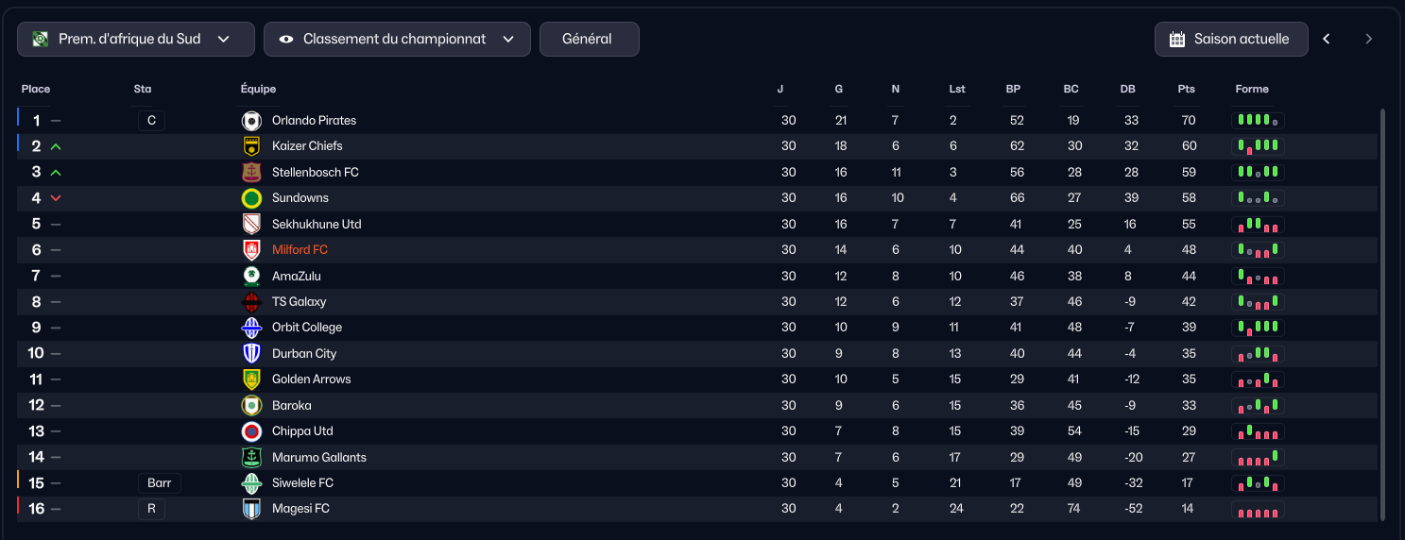
Task: Open the Sundowns team crest icon
Action: point(251,198)
